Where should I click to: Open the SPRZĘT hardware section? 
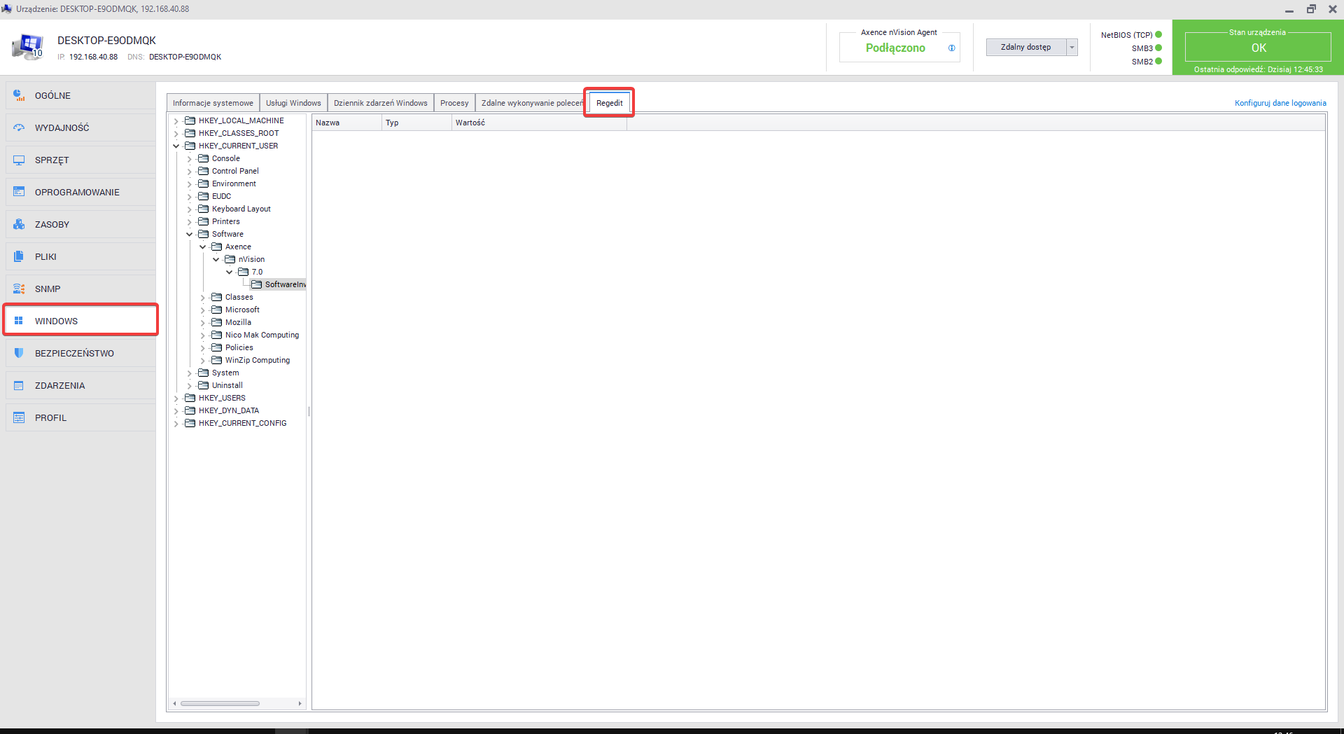click(80, 160)
